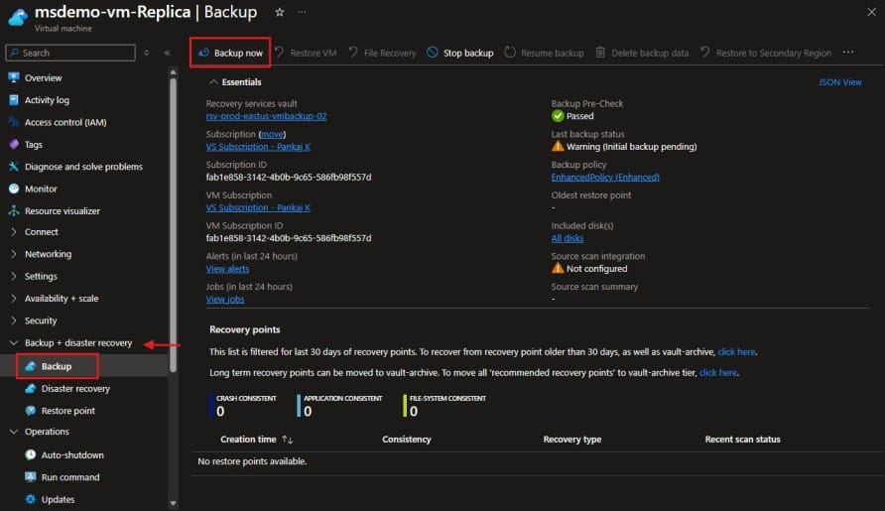This screenshot has height=511, width=885.
Task: Favorite this page with the star icon
Action: click(280, 12)
